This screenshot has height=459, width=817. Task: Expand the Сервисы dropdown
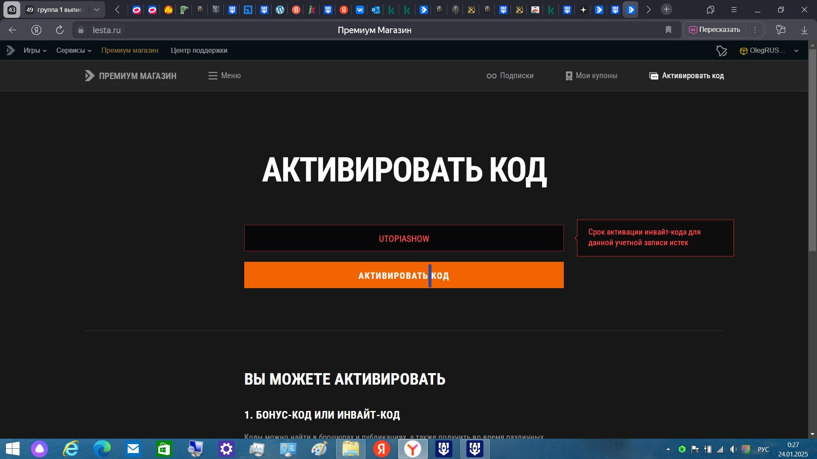point(74,51)
